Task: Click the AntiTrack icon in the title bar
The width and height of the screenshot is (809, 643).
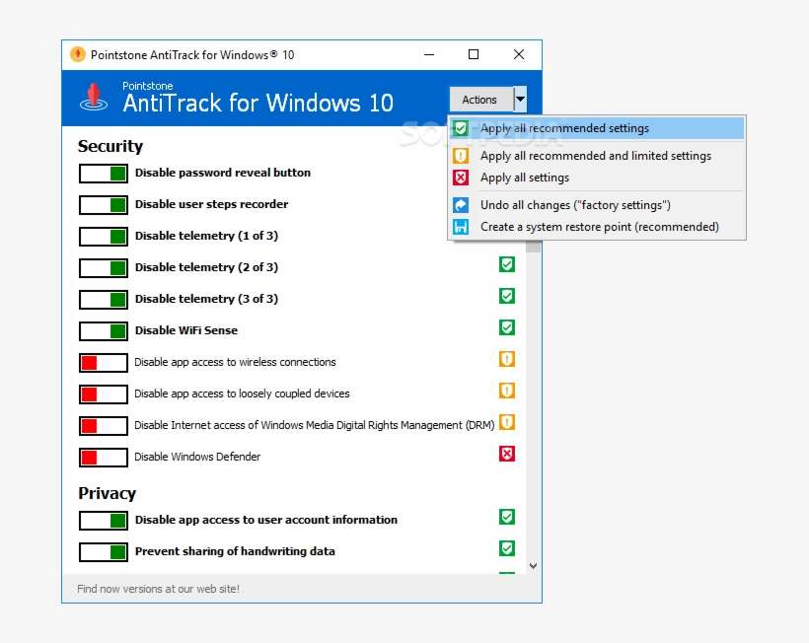Action: click(x=77, y=55)
